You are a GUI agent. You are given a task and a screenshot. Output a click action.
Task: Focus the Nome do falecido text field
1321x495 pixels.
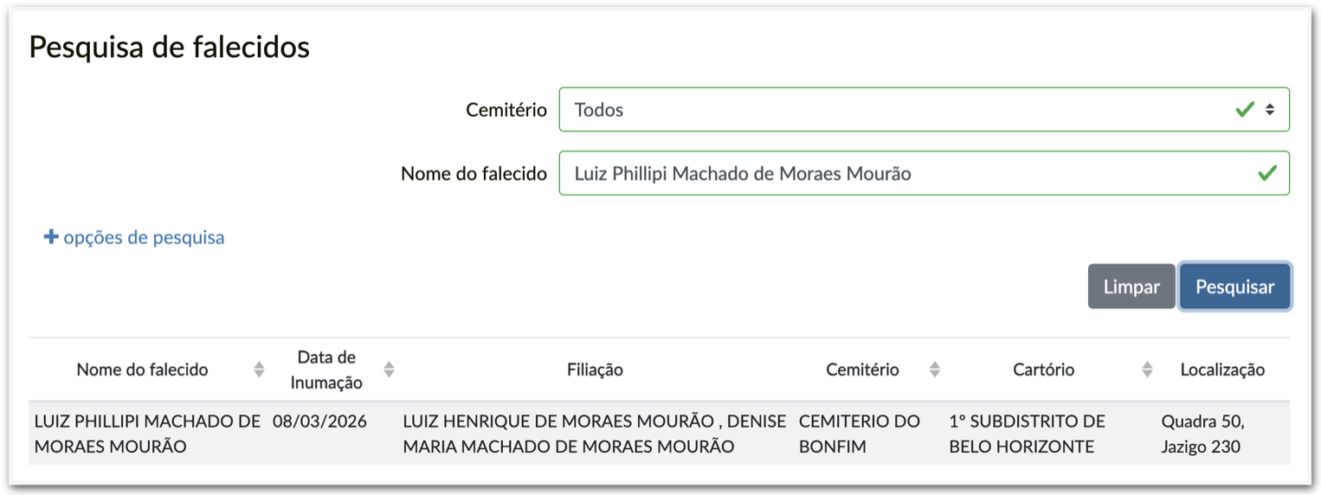(900, 174)
